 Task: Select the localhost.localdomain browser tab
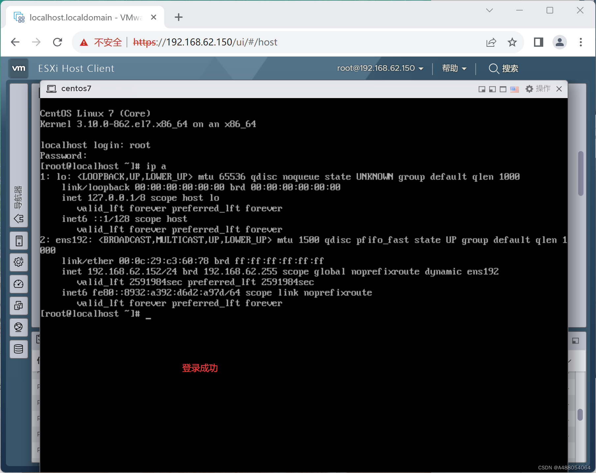(x=85, y=17)
